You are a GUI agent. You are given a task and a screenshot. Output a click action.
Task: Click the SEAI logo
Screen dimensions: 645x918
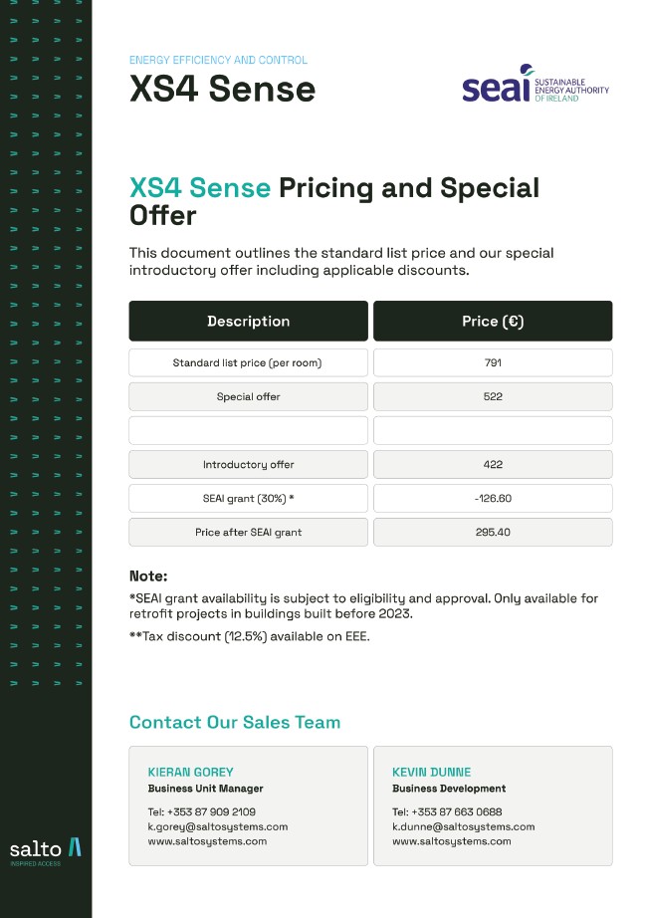pyautogui.click(x=535, y=88)
